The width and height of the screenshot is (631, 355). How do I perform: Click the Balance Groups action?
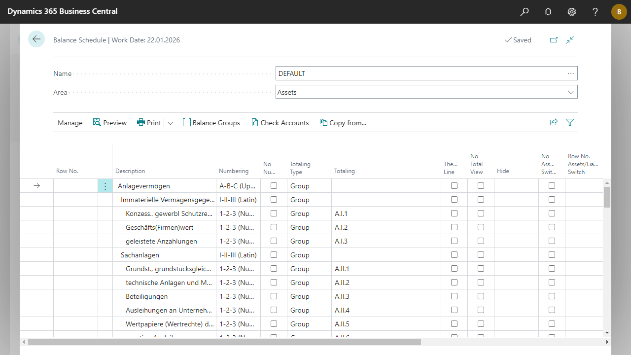(211, 123)
